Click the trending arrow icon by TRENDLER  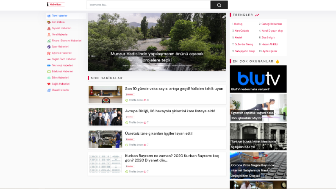257,15
